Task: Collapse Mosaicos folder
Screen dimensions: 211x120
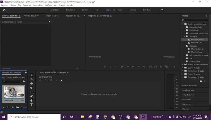Action: pyautogui.click(x=184, y=46)
